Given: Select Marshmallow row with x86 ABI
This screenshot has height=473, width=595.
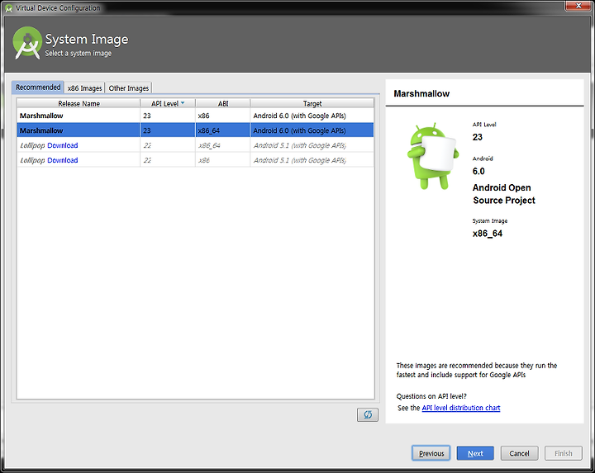Looking at the screenshot, I should [x=195, y=116].
